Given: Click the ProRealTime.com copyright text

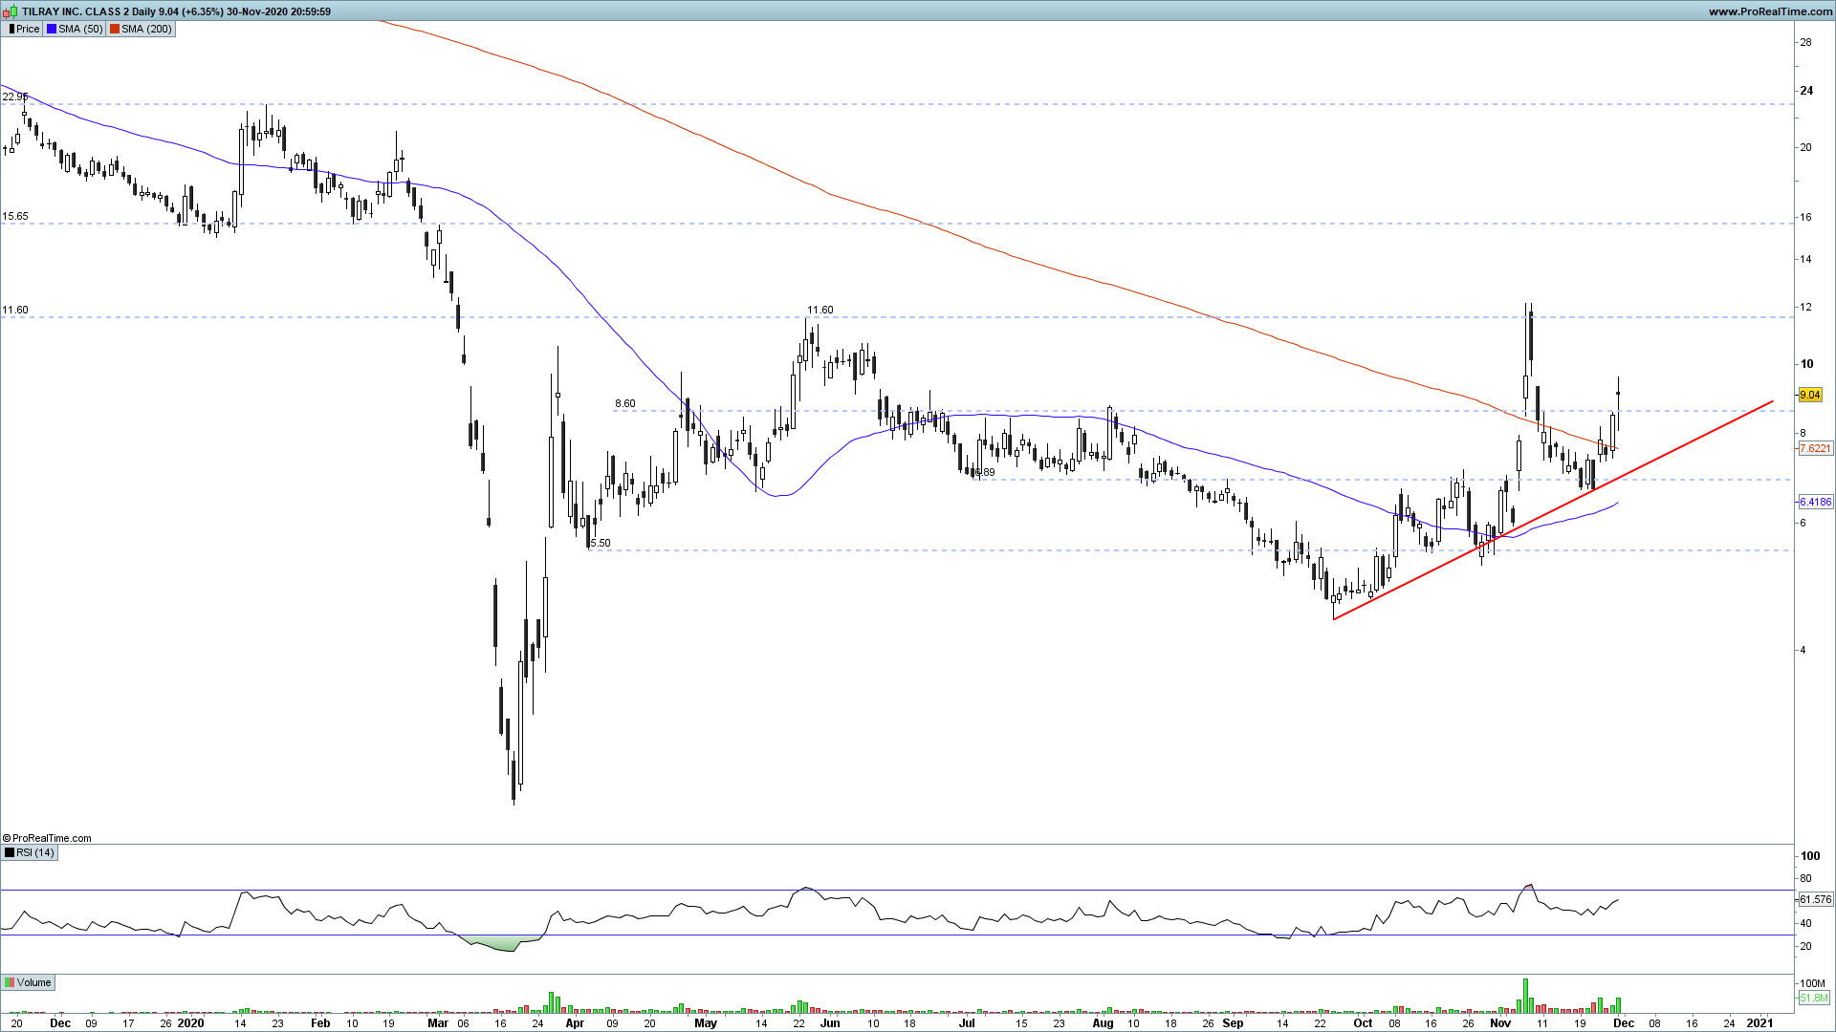Looking at the screenshot, I should 48,838.
